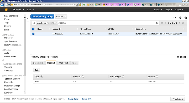Open IE tools gear icon
This screenshot has width=189, height=103.
[x=187, y=5]
